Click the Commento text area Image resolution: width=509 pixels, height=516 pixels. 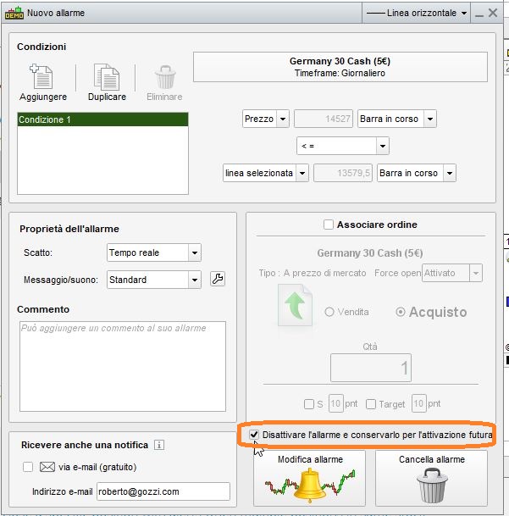click(123, 366)
